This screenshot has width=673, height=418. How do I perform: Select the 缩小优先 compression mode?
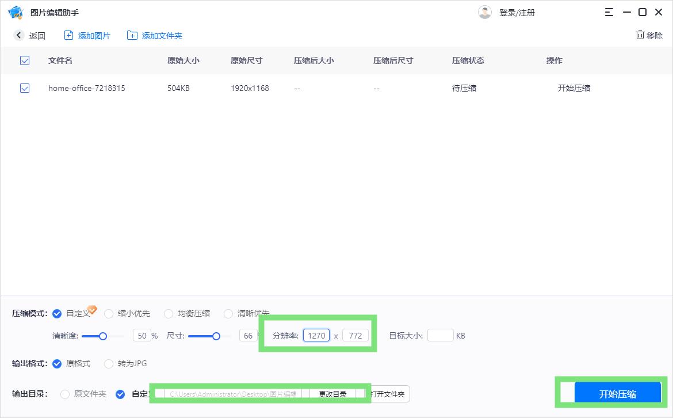click(109, 314)
